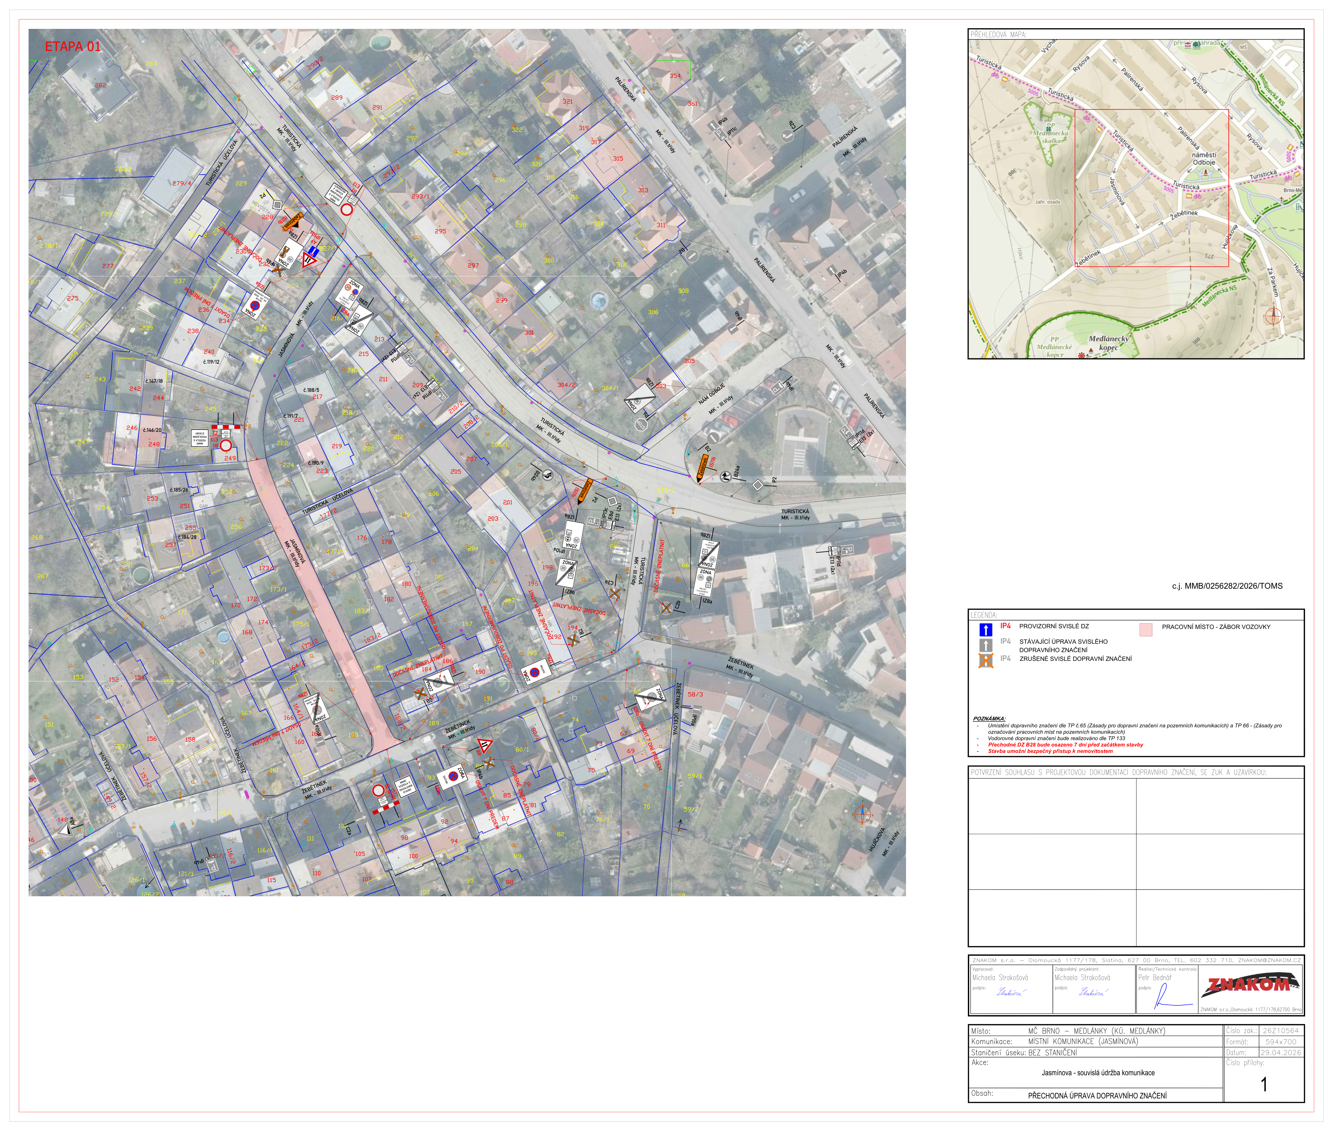Click Michaela Strakošová under Vypracoval
The image size is (1333, 1131).
(x=999, y=978)
